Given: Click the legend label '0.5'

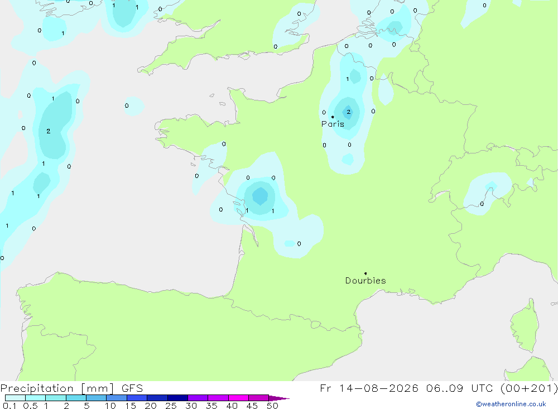Looking at the screenshot, I should coord(30,406).
